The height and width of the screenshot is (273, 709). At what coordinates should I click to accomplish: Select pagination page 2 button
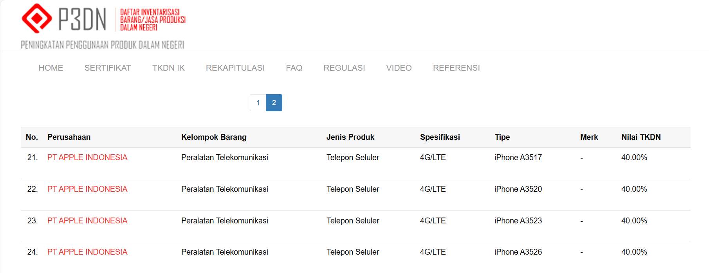pyautogui.click(x=274, y=103)
